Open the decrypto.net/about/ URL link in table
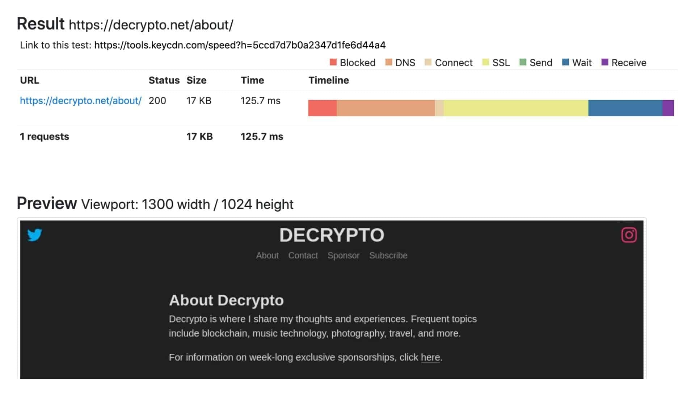The height and width of the screenshot is (396, 695). (x=81, y=101)
